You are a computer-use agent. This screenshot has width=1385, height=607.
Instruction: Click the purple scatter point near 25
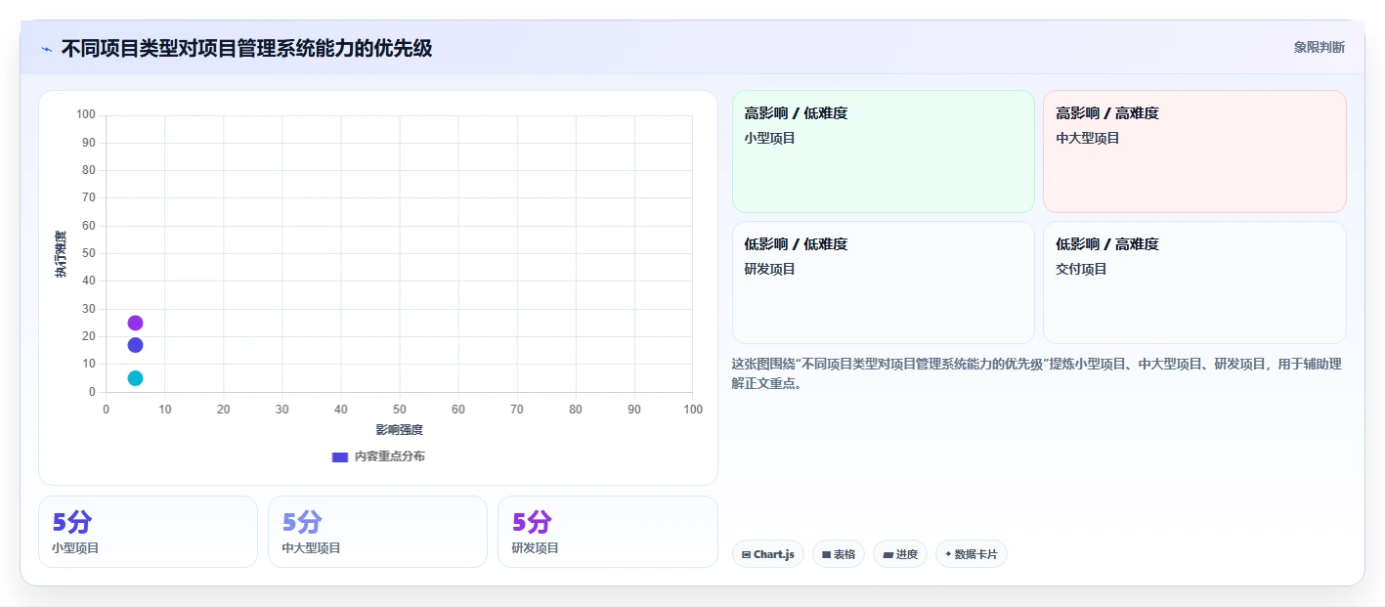tap(135, 324)
